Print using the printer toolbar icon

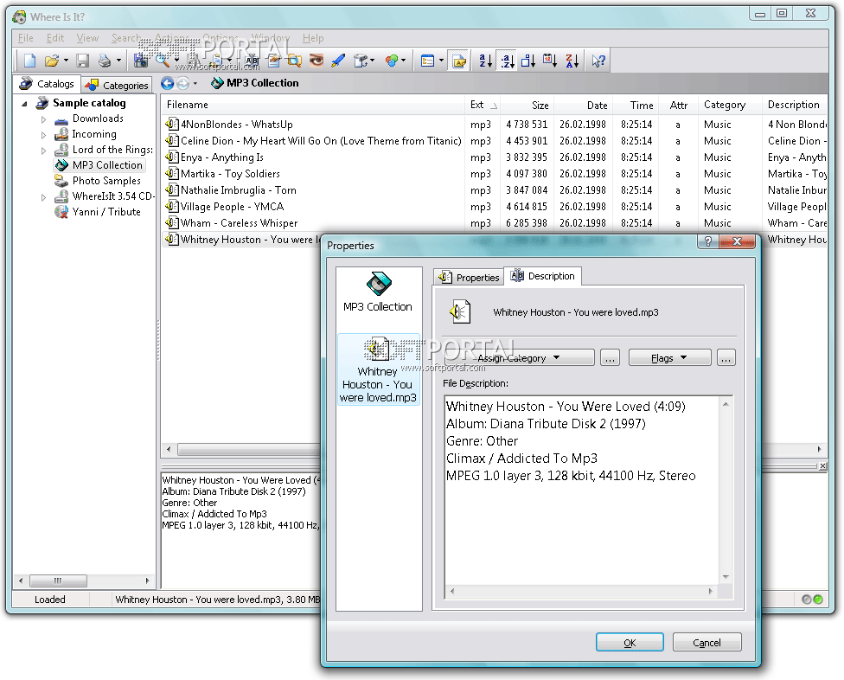point(105,61)
